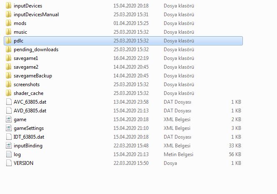Image resolution: width=277 pixels, height=194 pixels.
Task: Click the 3 KB size value
Action: click(236, 128)
